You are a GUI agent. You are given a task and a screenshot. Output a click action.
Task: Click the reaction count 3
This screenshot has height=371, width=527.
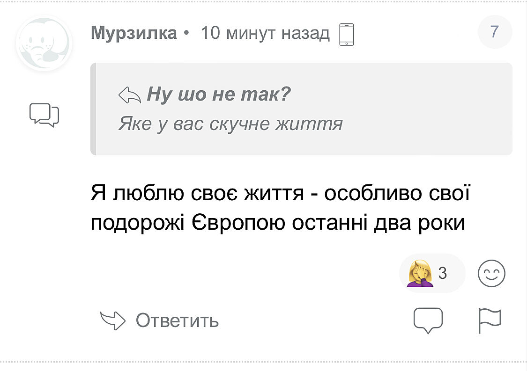tap(443, 273)
